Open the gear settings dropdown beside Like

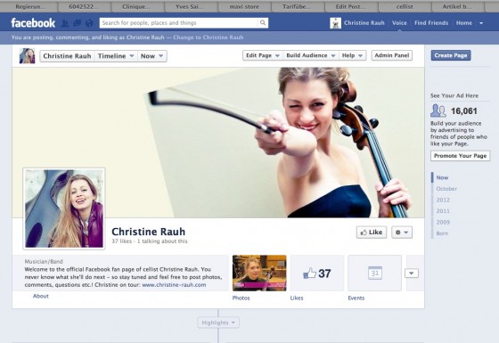click(402, 233)
